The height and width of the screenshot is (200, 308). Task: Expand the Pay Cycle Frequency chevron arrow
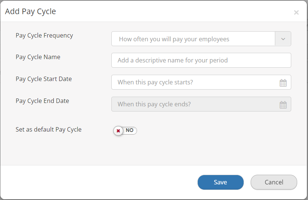click(x=283, y=39)
